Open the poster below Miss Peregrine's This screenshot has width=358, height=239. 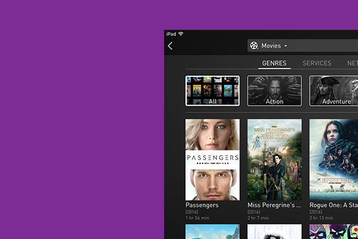(274, 232)
